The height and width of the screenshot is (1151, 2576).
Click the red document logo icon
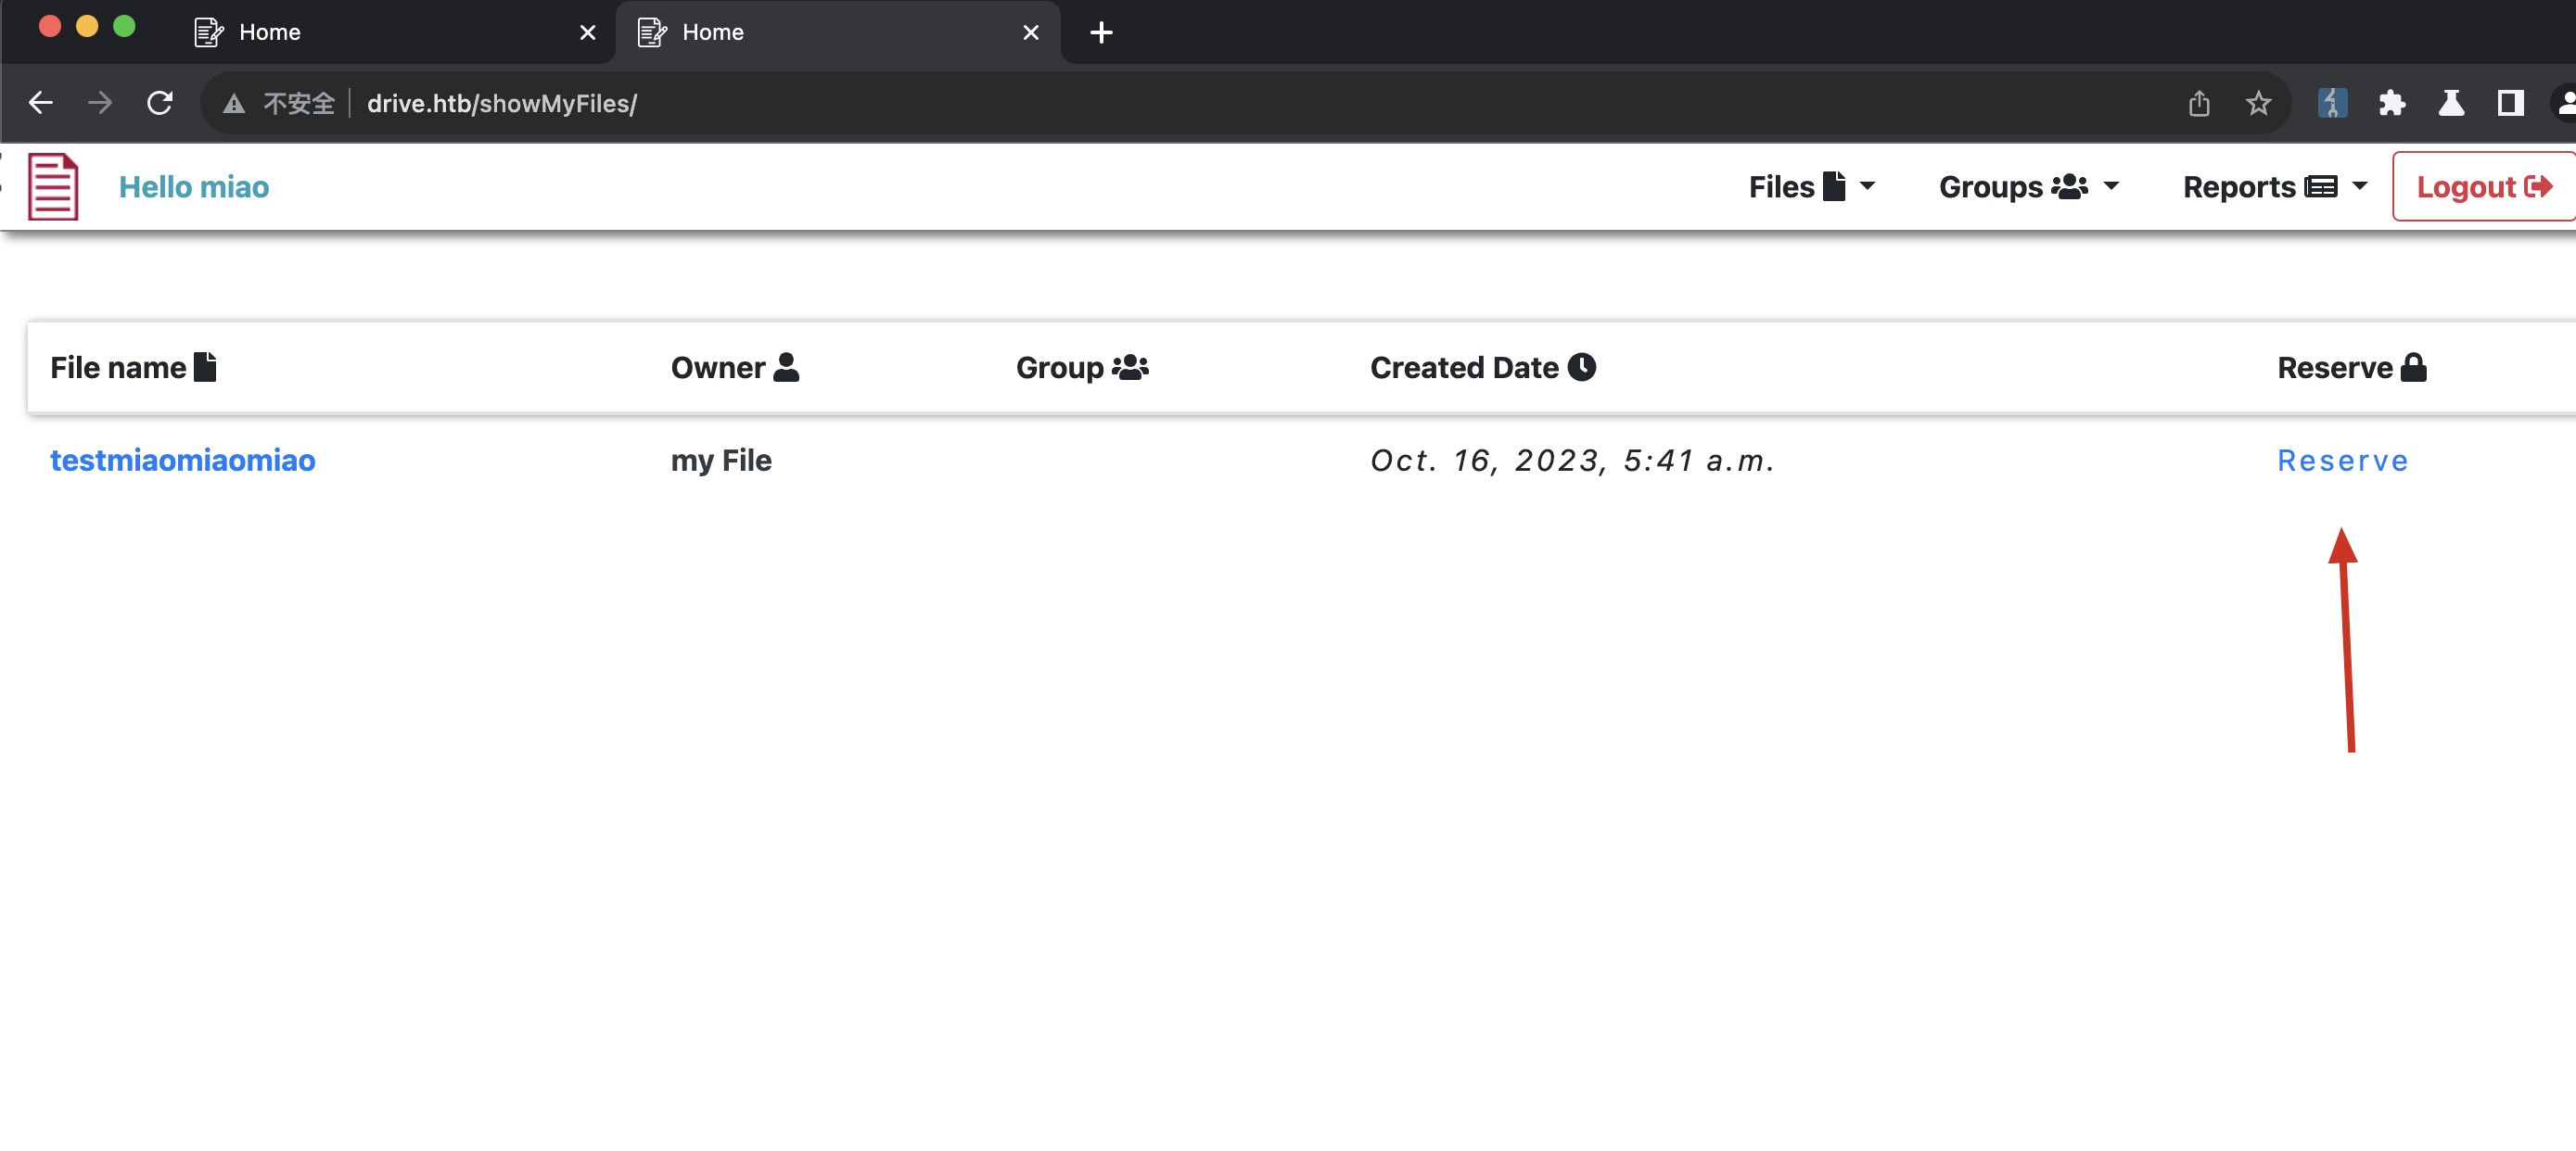pos(52,187)
